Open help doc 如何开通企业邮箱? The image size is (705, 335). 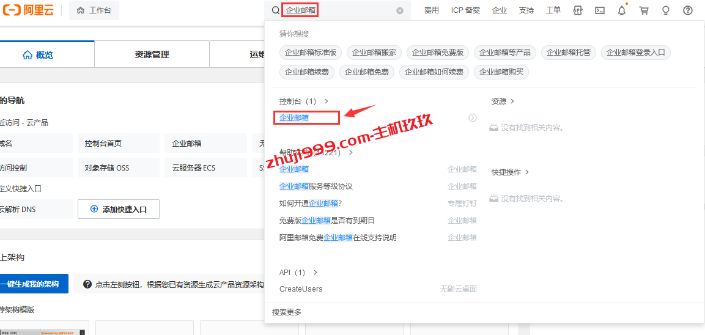pyautogui.click(x=311, y=203)
